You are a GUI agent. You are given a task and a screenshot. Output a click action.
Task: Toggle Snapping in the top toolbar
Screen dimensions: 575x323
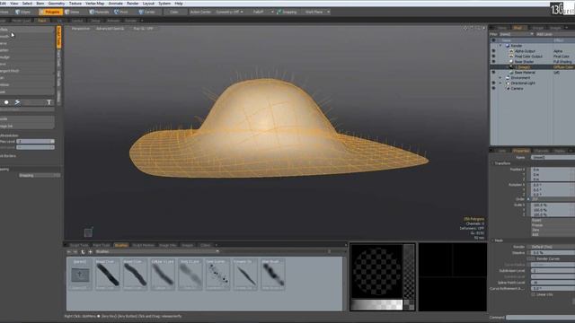click(x=287, y=12)
